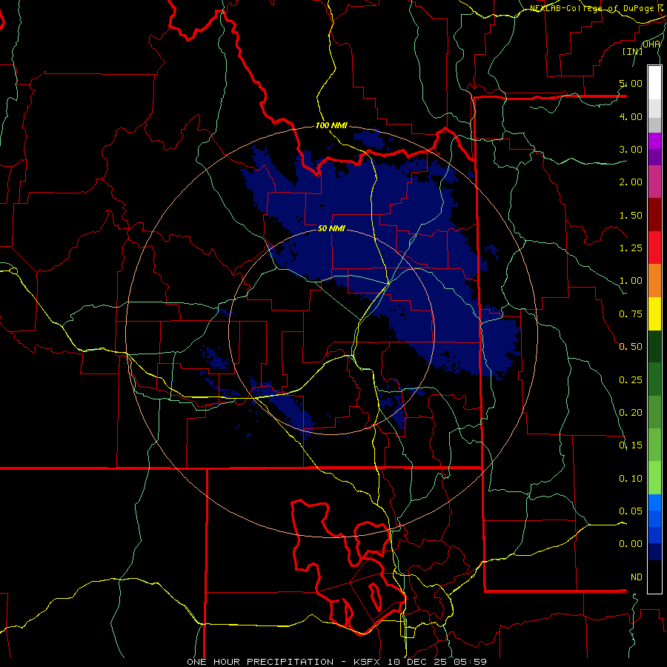Screen dimensions: 667x667
Task: Pick the bright red legend swatch
Action: coord(654,248)
